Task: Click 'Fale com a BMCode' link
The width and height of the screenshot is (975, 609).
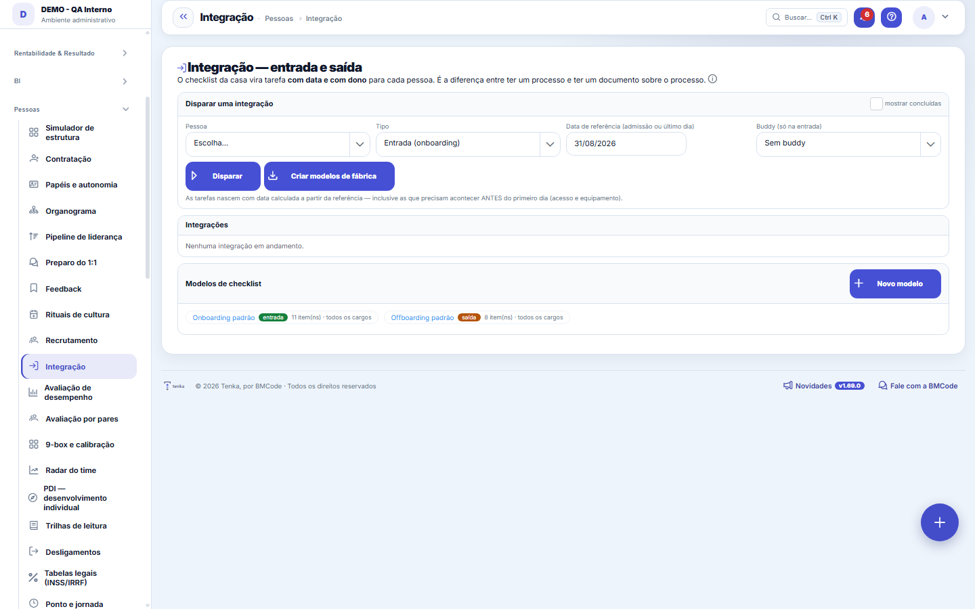Action: coord(918,386)
